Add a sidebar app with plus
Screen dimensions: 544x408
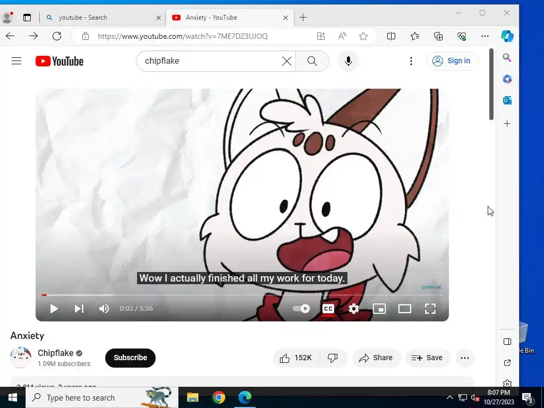[507, 123]
